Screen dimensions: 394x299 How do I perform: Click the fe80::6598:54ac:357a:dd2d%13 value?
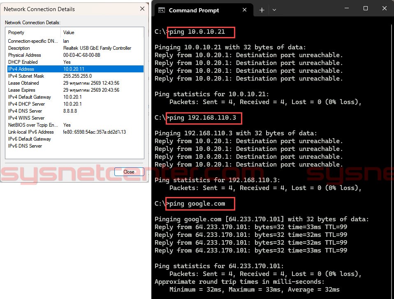95,132
